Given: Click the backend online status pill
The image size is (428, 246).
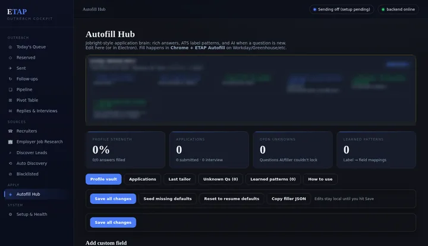Looking at the screenshot, I should point(398,9).
